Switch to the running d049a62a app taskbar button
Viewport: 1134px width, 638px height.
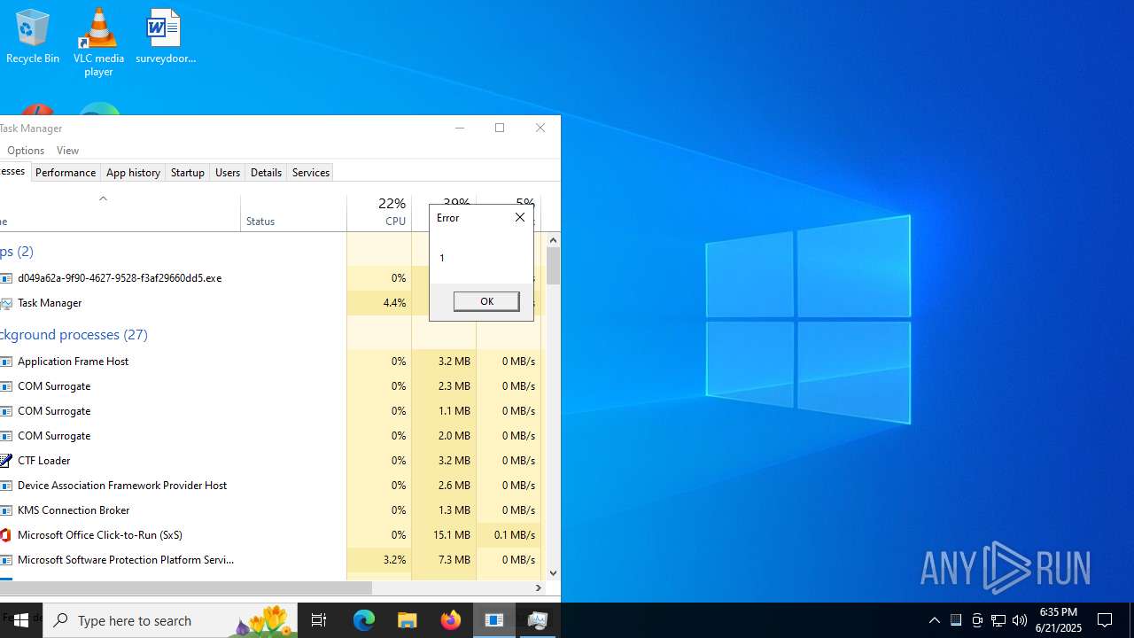[494, 620]
